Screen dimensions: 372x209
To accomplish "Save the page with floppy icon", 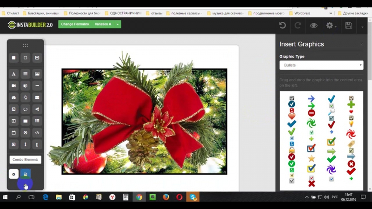I will point(348,26).
